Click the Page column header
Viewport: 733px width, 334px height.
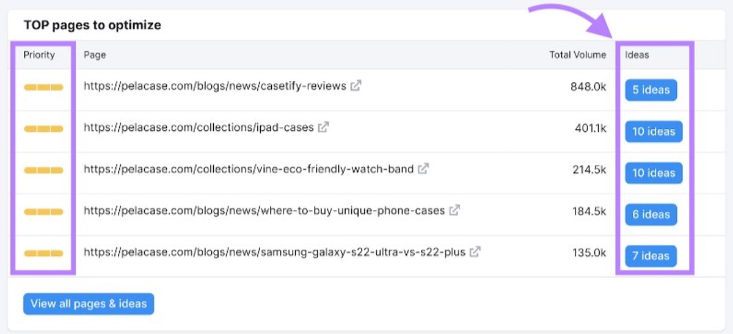95,55
